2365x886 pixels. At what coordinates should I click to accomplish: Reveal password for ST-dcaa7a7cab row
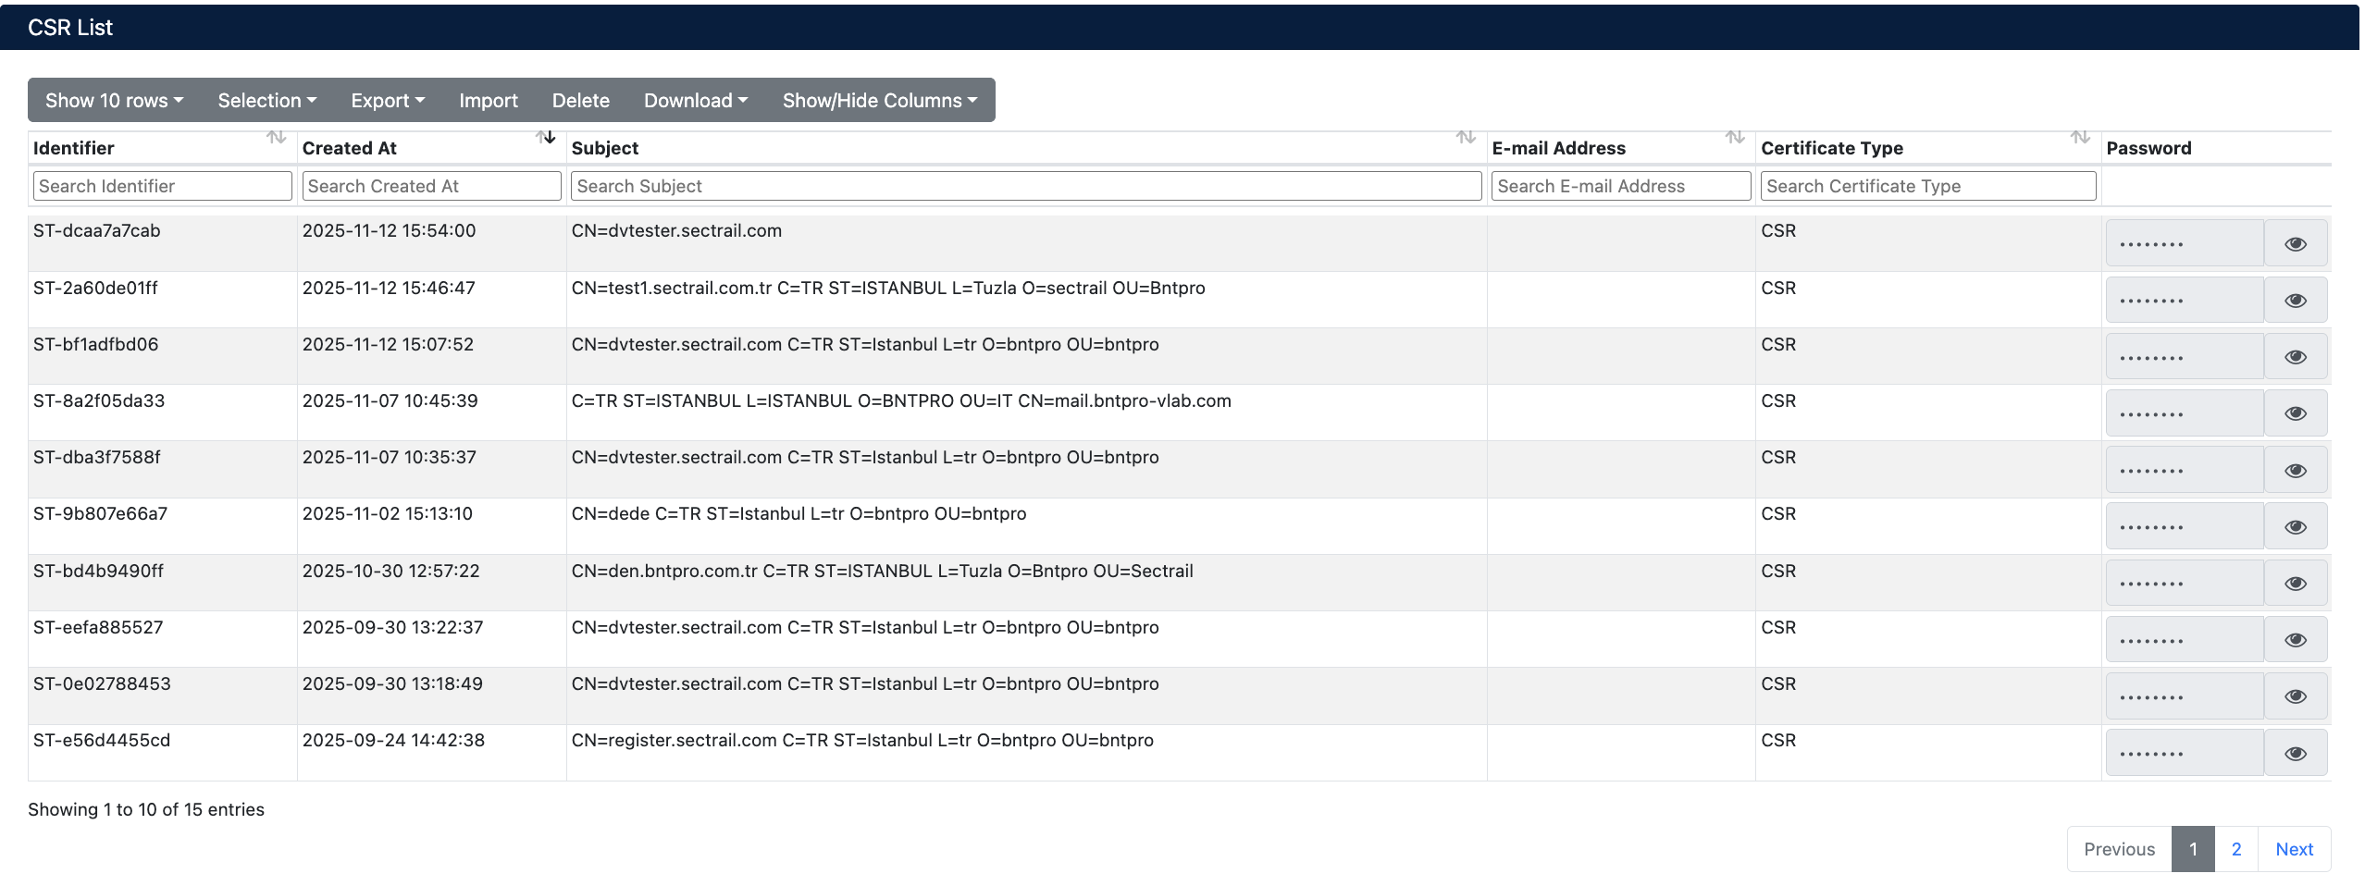pyautogui.click(x=2295, y=244)
